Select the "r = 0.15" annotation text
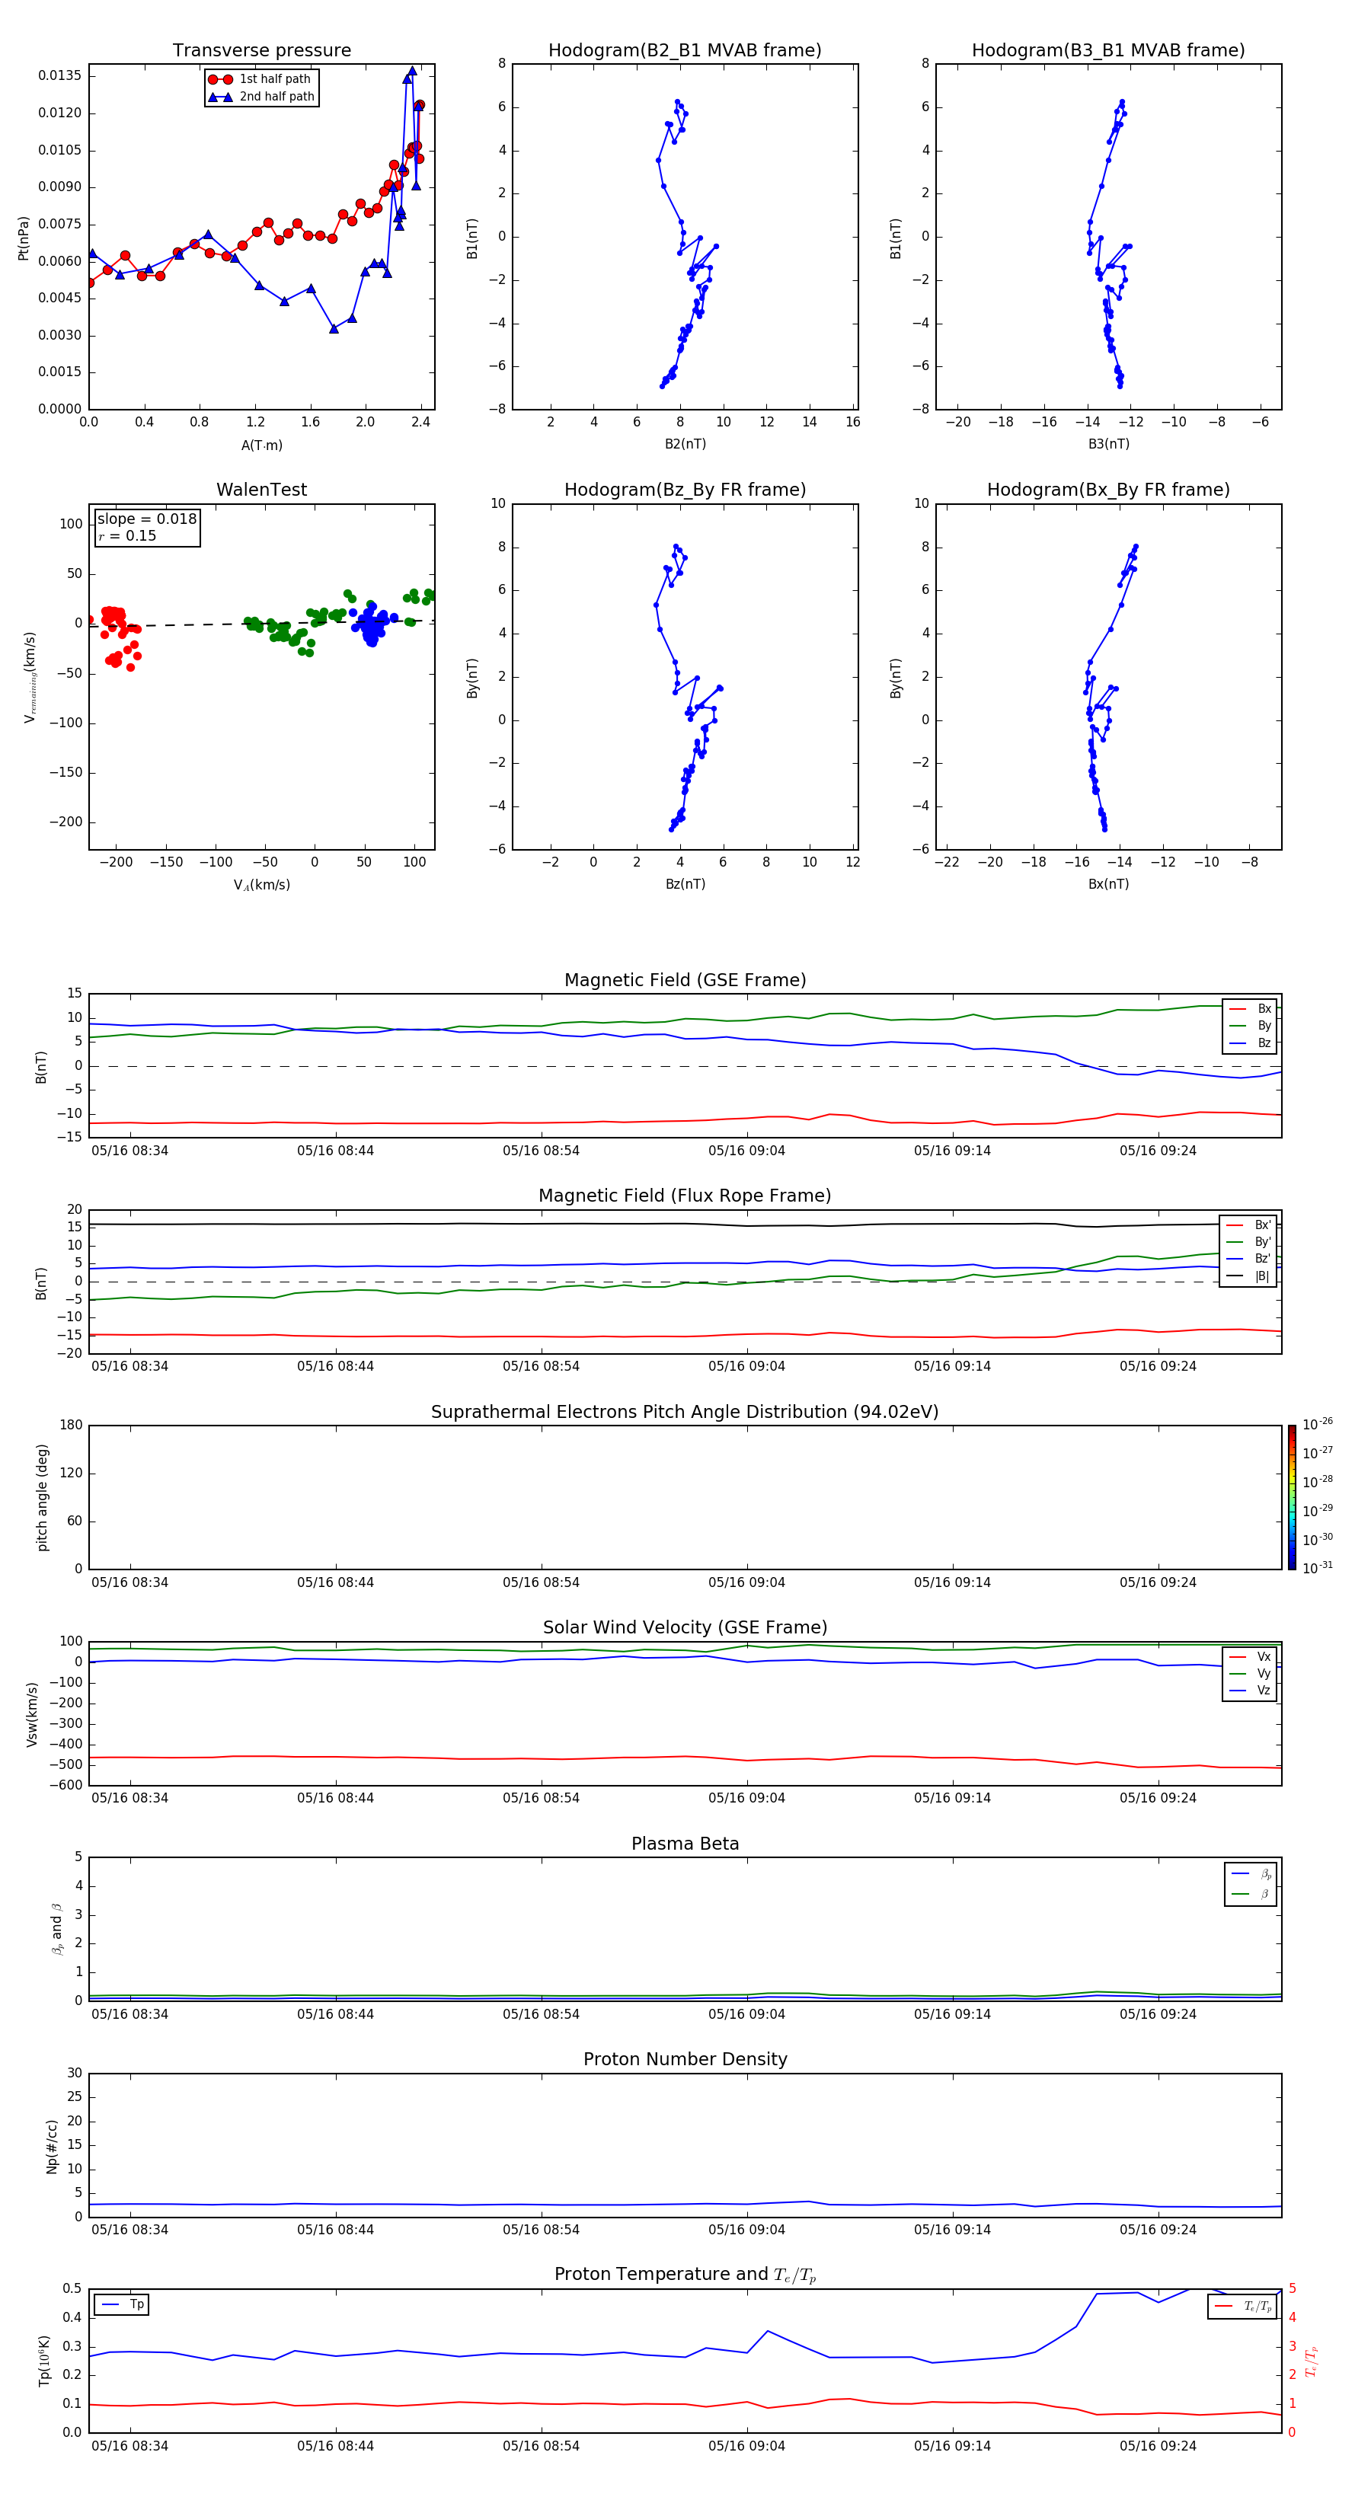The image size is (1371, 2513). 127,535
